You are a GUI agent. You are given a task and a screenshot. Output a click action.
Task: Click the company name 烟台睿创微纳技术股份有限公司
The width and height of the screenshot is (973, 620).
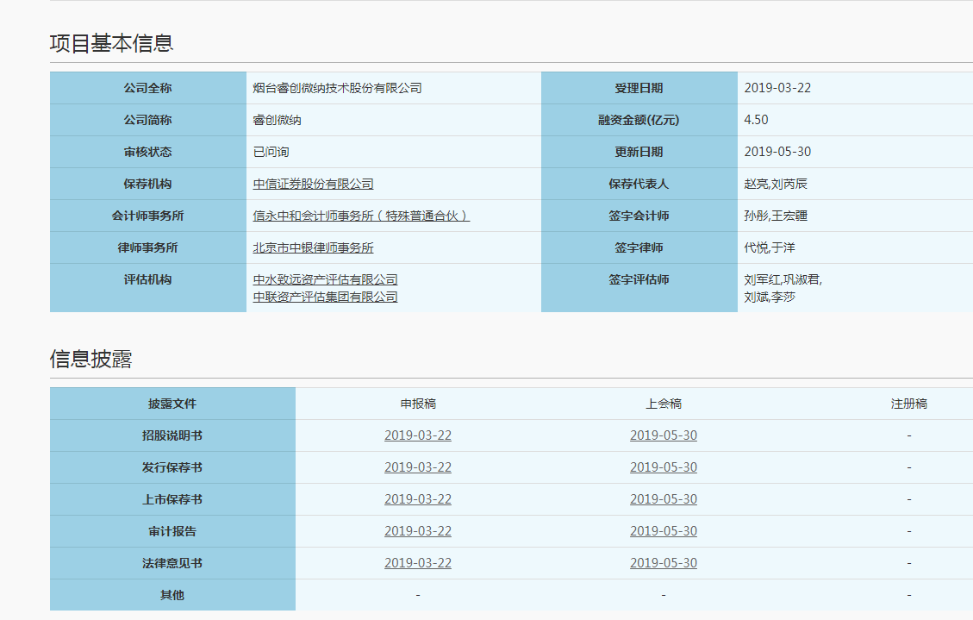point(337,88)
